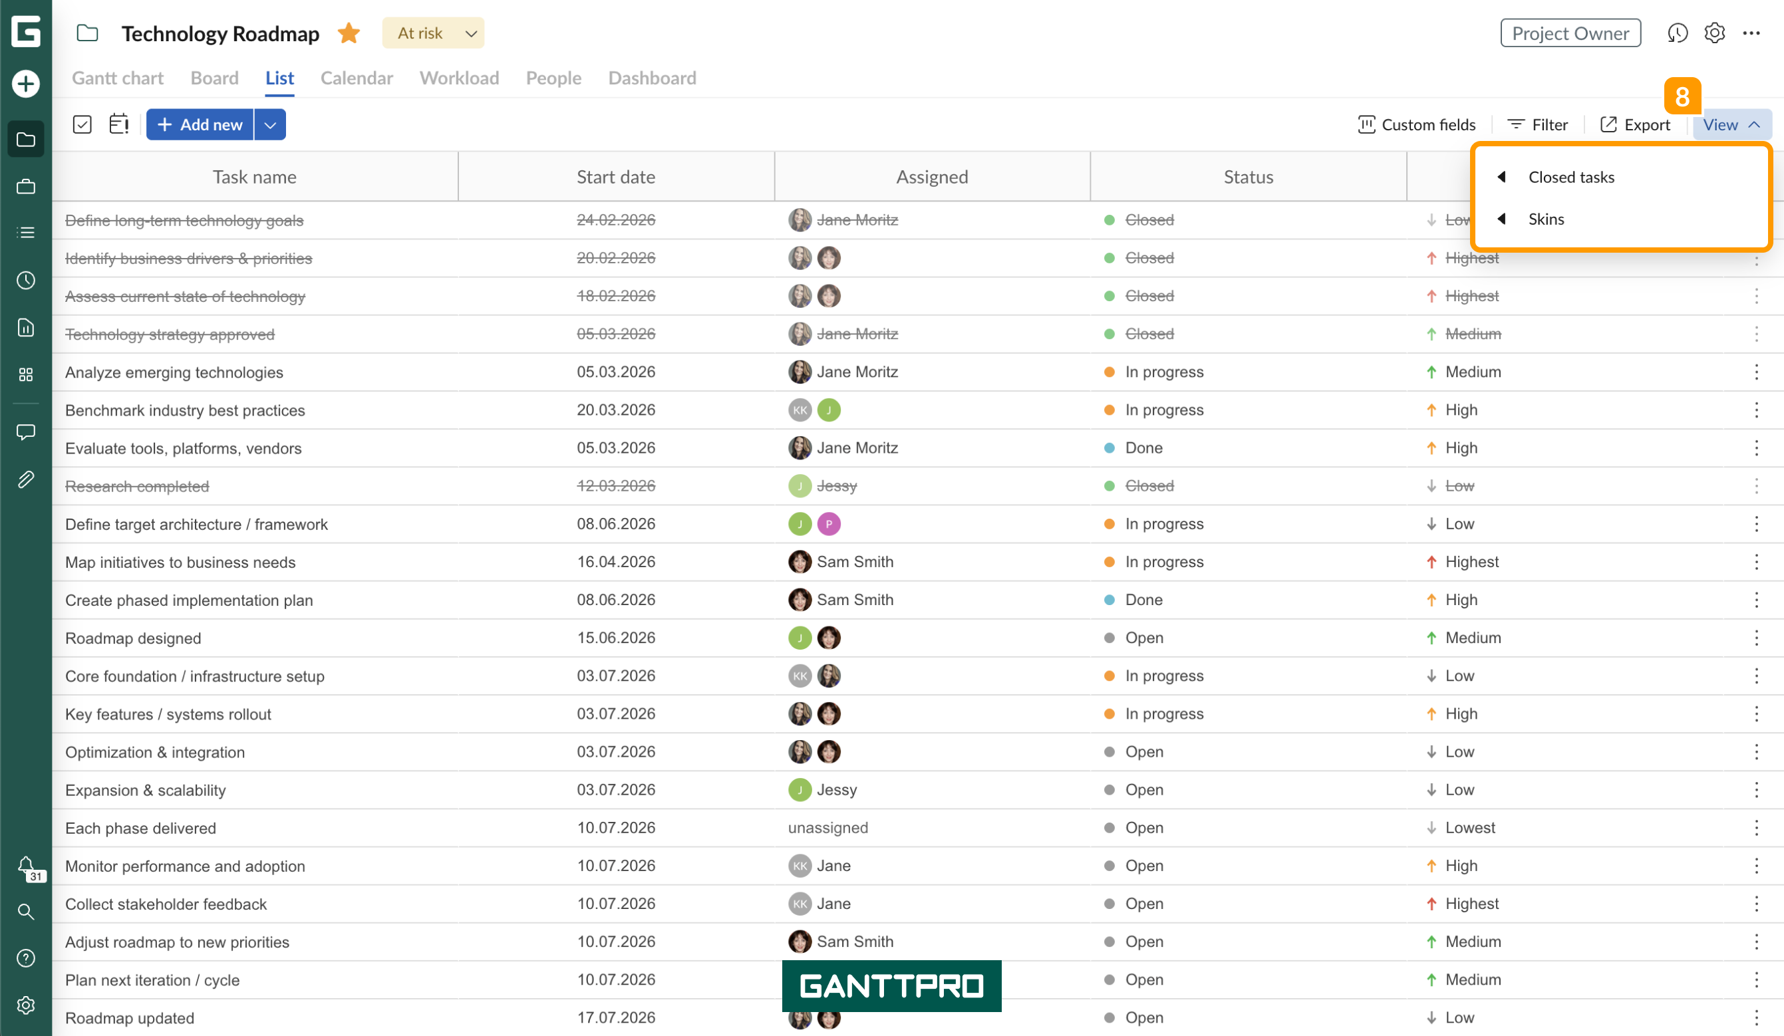
Task: Switch to Board tab
Action: tap(214, 78)
